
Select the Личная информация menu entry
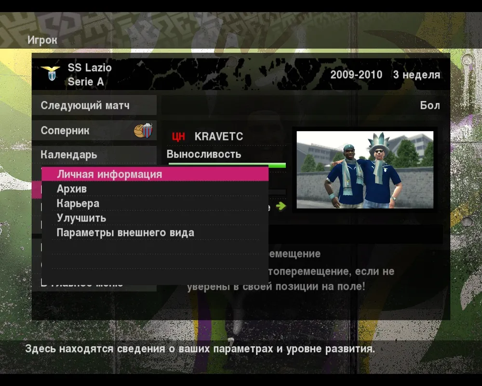(155, 174)
